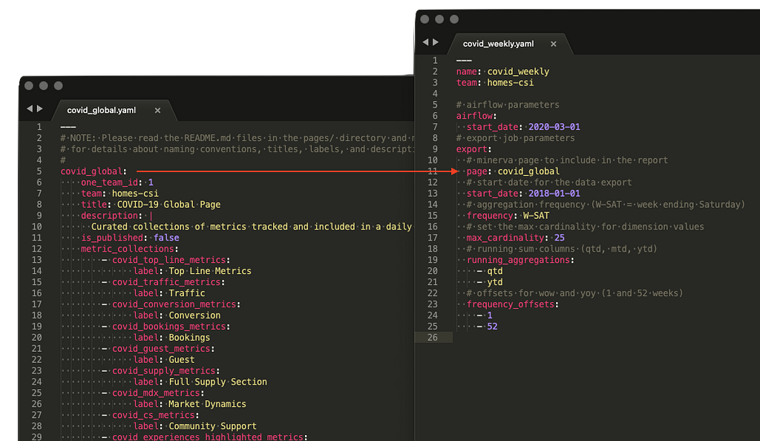Screen dimensions: 760x441
Task: Click middle minimize dot of covid_weekly window
Action: 439,19
